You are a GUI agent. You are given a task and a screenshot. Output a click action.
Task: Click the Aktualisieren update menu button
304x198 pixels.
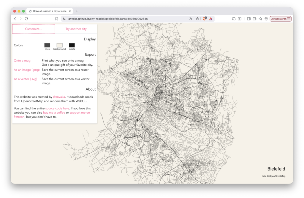click(x=281, y=19)
